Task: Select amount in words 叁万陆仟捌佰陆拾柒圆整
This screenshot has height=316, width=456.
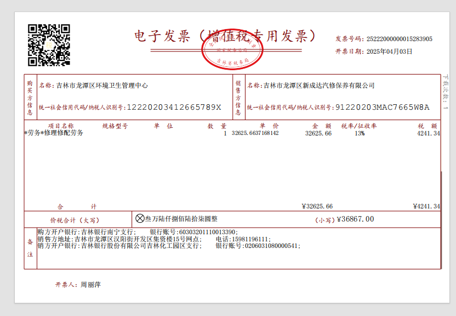Action: pos(181,219)
